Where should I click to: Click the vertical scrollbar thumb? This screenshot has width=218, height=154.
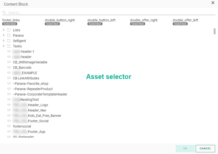(214, 31)
